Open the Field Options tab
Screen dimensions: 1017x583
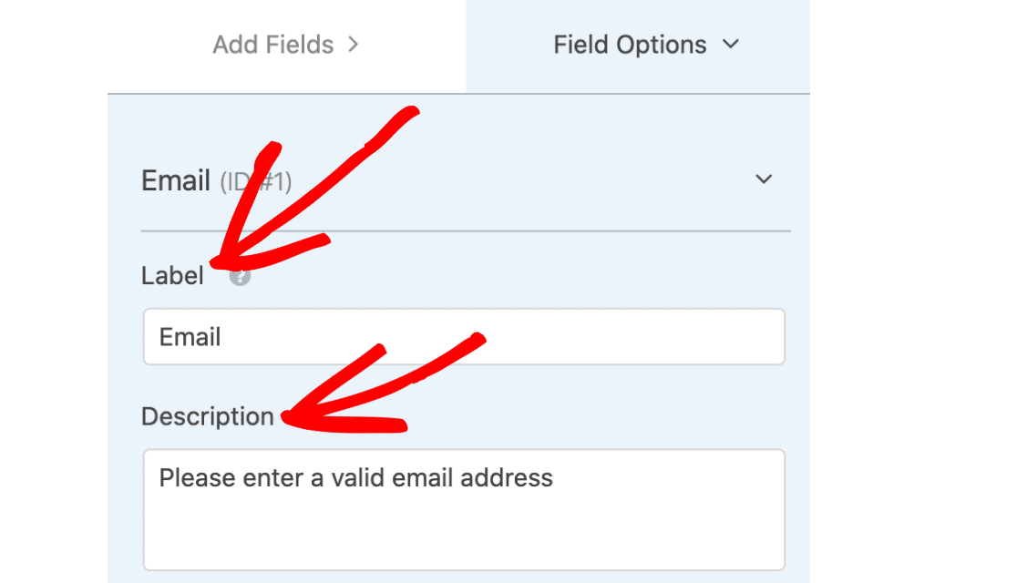pyautogui.click(x=630, y=45)
